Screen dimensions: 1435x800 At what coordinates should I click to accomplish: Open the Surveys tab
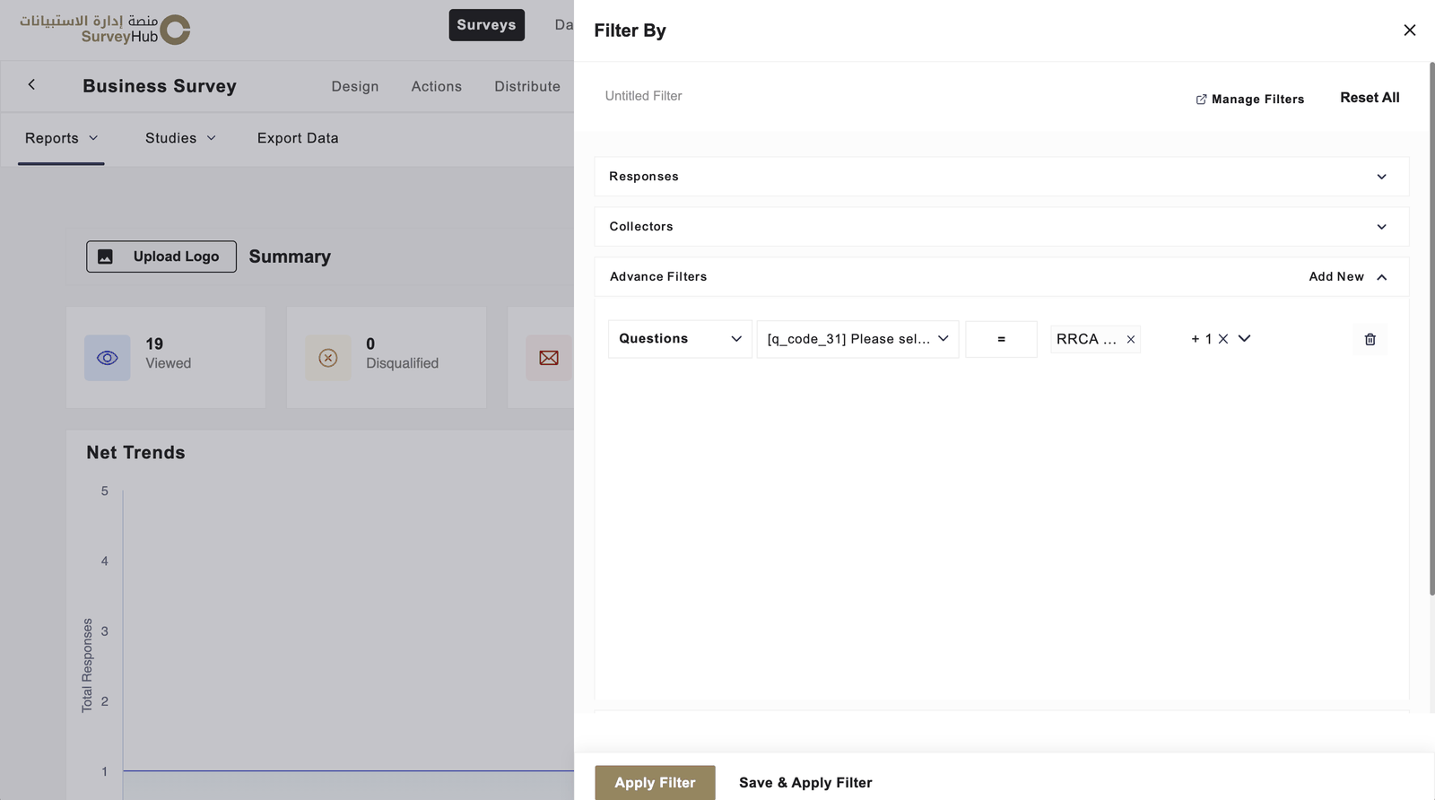click(x=486, y=25)
